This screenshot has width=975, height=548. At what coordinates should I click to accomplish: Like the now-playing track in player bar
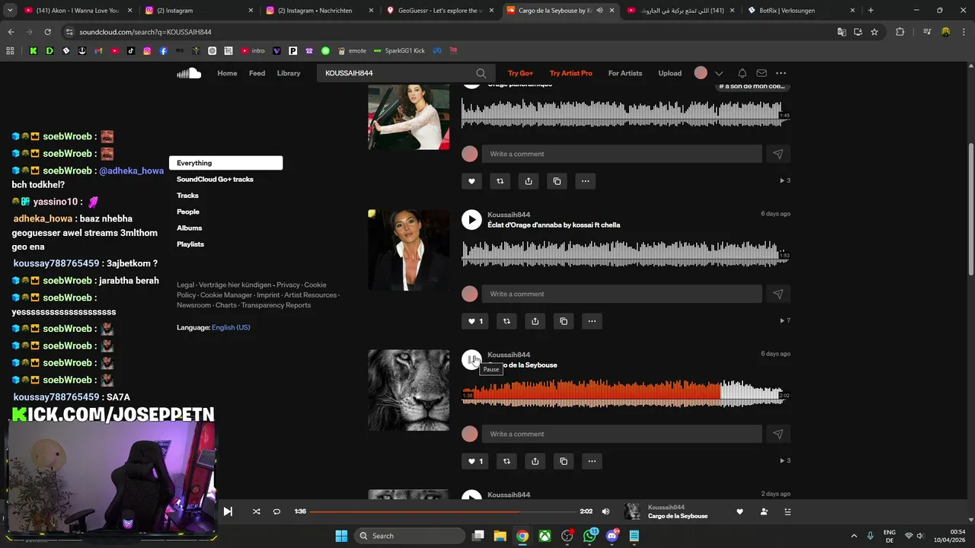pyautogui.click(x=739, y=511)
